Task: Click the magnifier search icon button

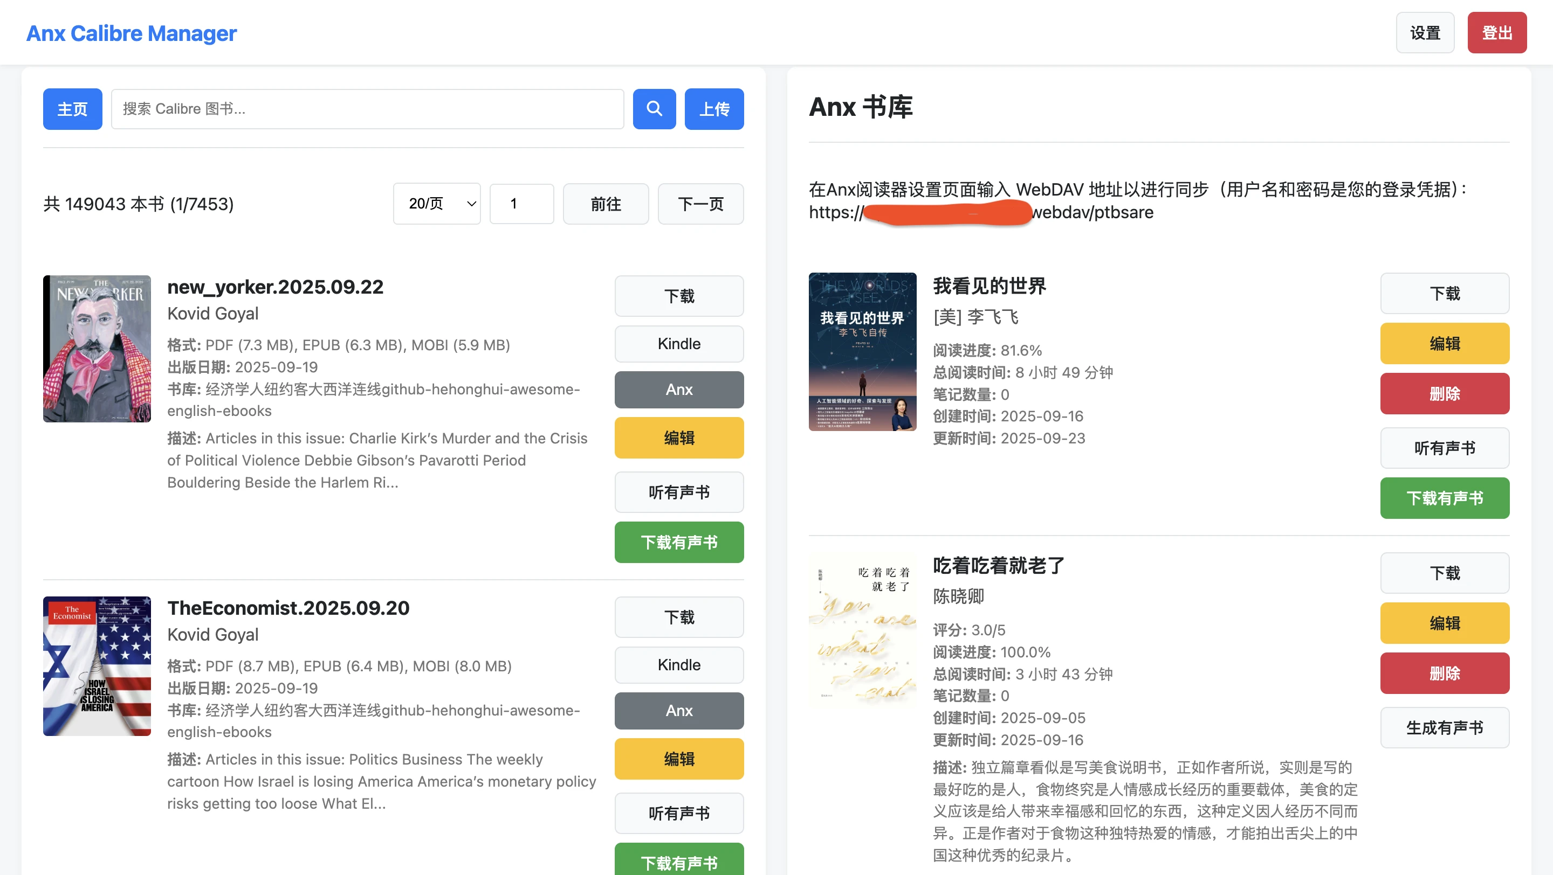Action: 654,109
